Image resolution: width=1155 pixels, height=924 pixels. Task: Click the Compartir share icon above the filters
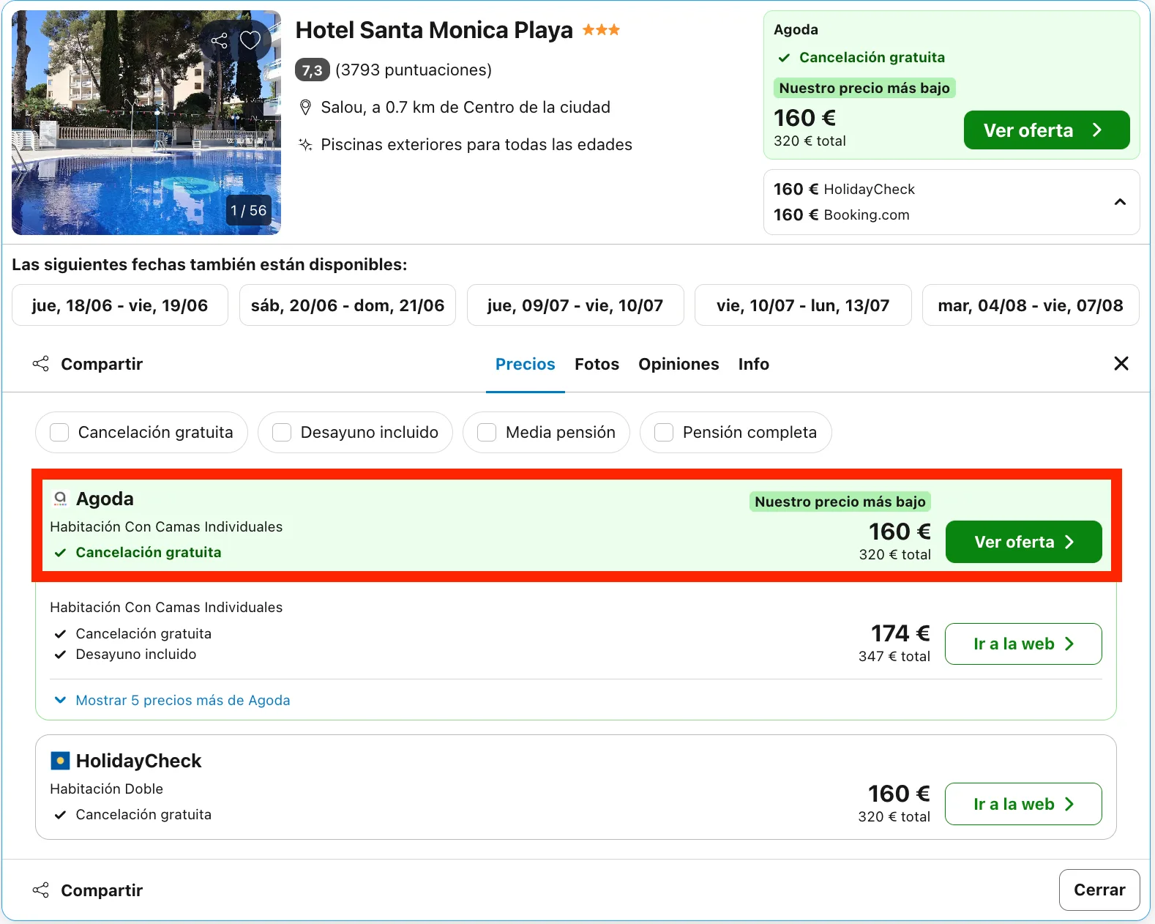tap(41, 364)
